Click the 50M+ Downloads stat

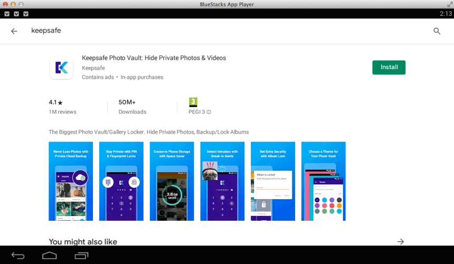pos(133,107)
